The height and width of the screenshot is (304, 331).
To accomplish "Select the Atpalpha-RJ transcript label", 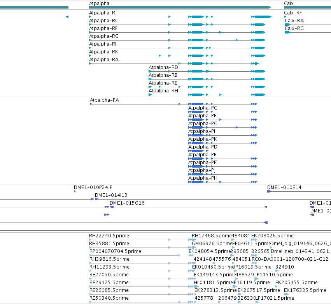I will click(x=103, y=13).
